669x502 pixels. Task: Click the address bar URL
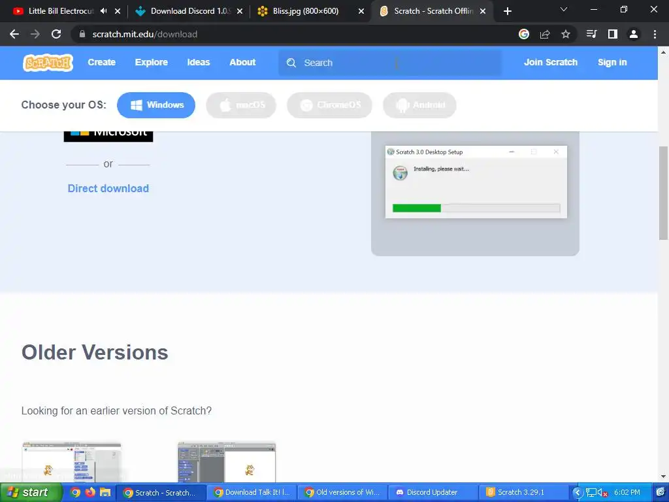144,34
